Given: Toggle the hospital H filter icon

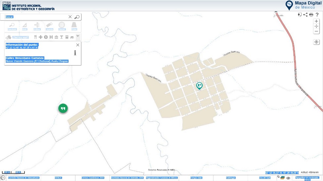Looking at the screenshot, I should pos(51,37).
